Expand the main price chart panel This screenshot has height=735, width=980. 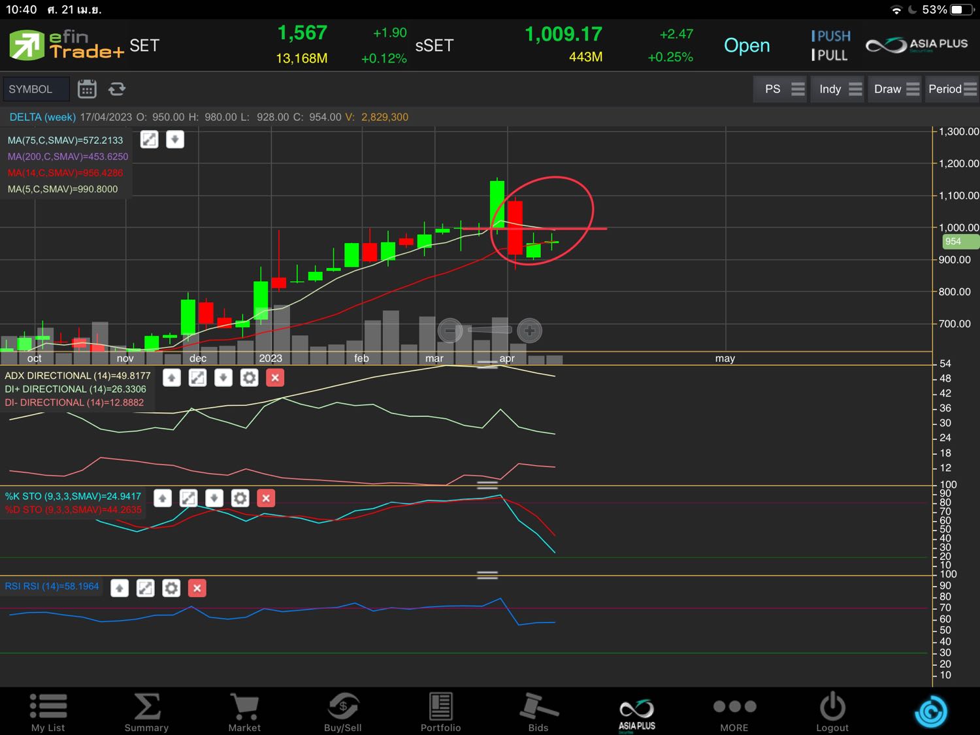click(150, 139)
